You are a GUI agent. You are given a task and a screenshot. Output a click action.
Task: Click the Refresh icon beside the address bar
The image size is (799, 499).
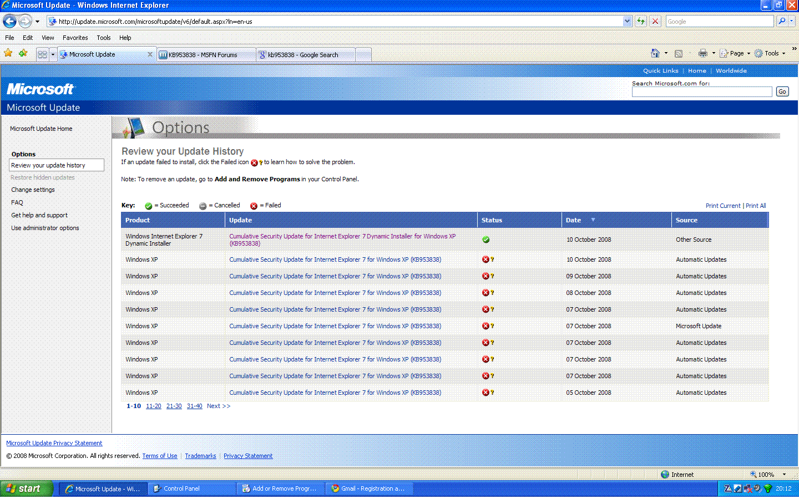pyautogui.click(x=641, y=21)
